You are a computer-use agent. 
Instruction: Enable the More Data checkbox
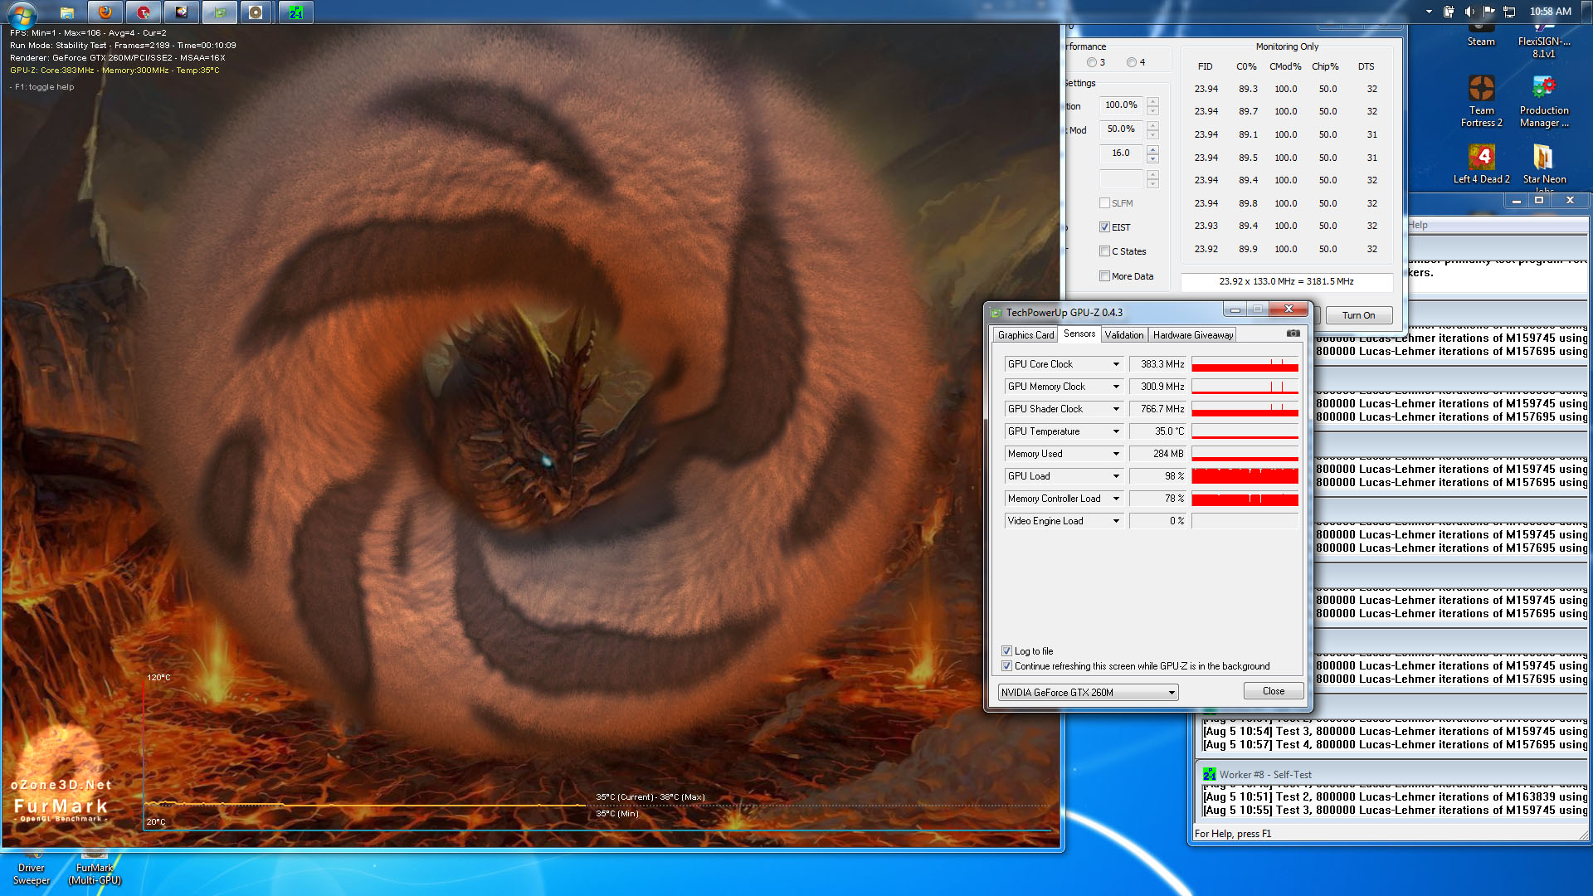(x=1104, y=276)
